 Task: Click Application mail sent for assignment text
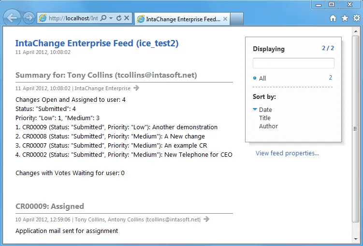pos(67,231)
